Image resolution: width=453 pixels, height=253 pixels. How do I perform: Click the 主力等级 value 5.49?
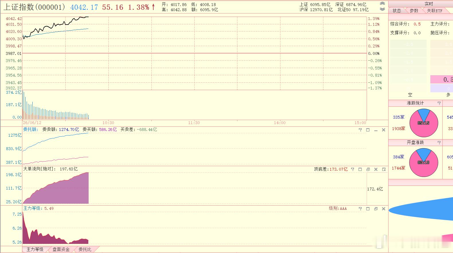pos(49,208)
